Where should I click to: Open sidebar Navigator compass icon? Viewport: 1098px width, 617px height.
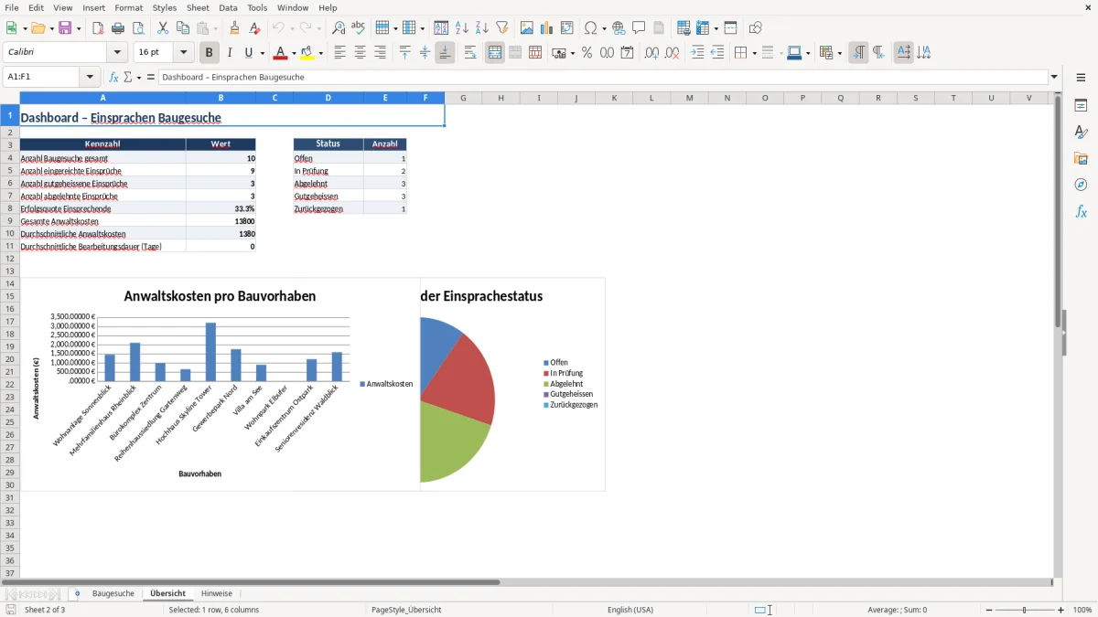point(1081,186)
